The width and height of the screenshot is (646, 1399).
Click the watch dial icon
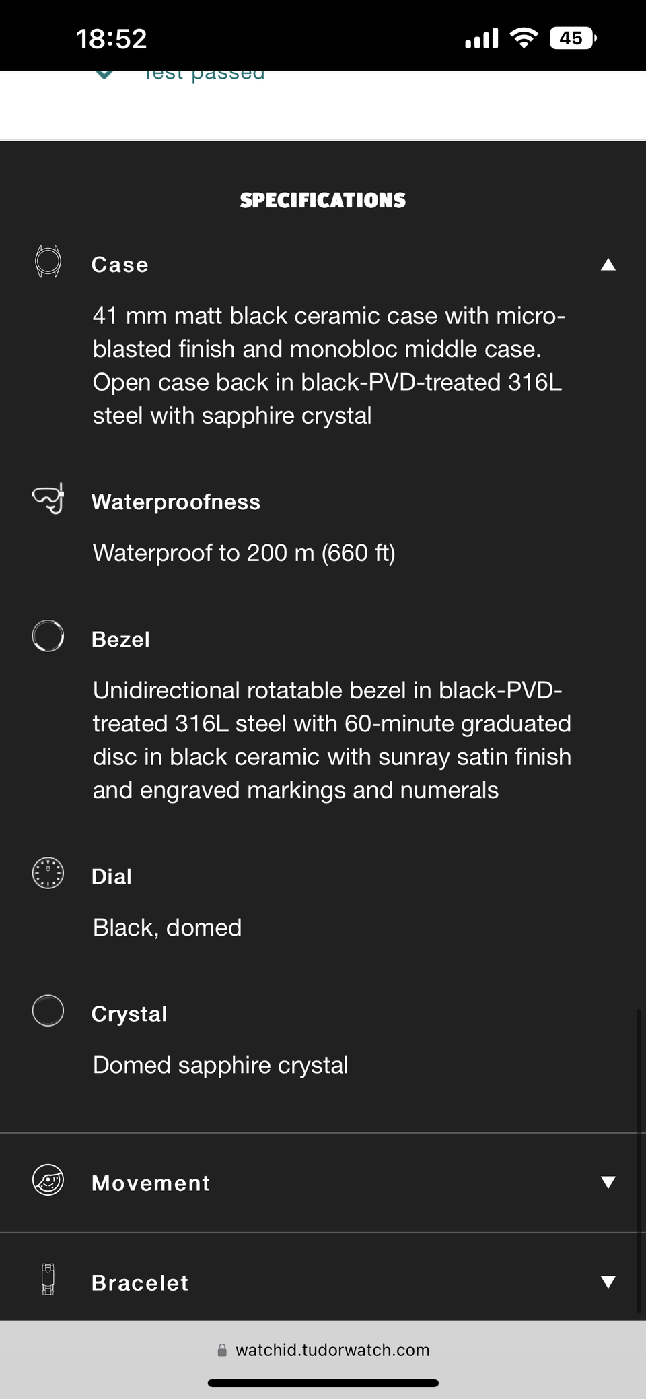48,873
